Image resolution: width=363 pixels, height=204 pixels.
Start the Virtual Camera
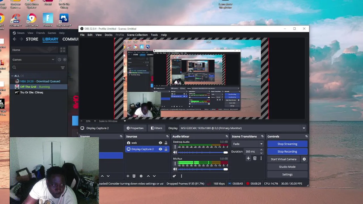(x=284, y=159)
